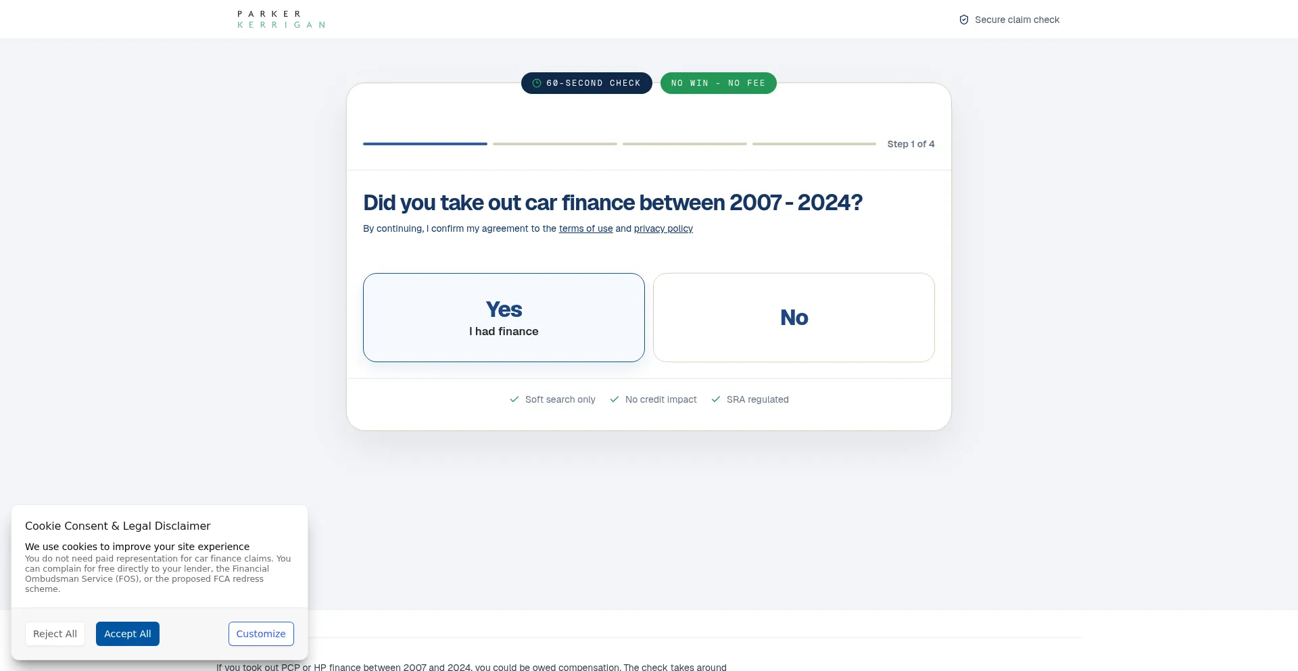The width and height of the screenshot is (1298, 671).
Task: Click the Step 1 of 4 indicator
Action: click(911, 144)
